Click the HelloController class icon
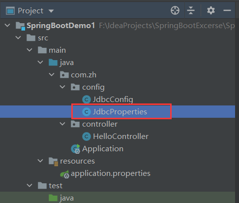239x203 pixels. coord(87,136)
